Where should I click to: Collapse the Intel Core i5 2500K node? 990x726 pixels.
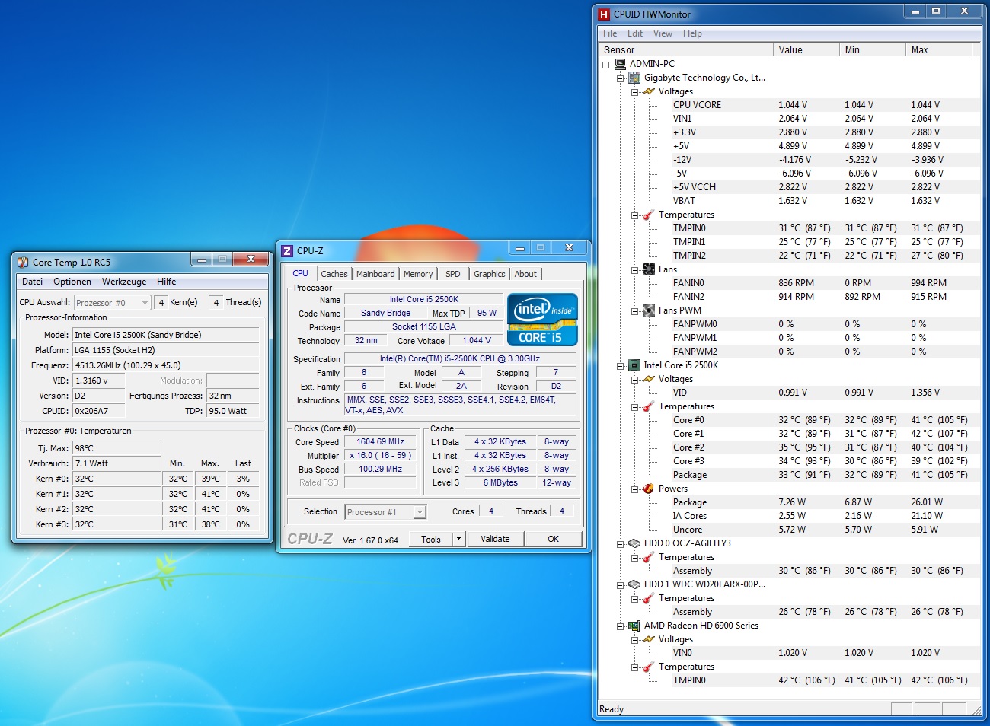point(621,366)
